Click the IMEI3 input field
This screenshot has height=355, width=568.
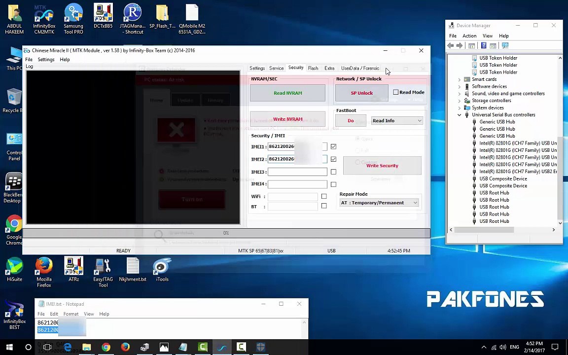tap(297, 172)
